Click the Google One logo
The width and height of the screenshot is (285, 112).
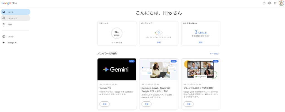tap(9, 3)
